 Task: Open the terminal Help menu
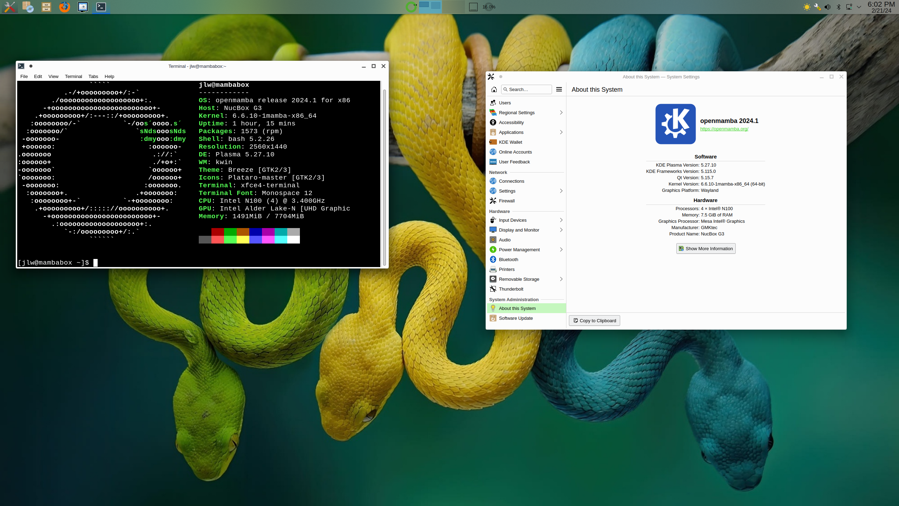pos(109,76)
